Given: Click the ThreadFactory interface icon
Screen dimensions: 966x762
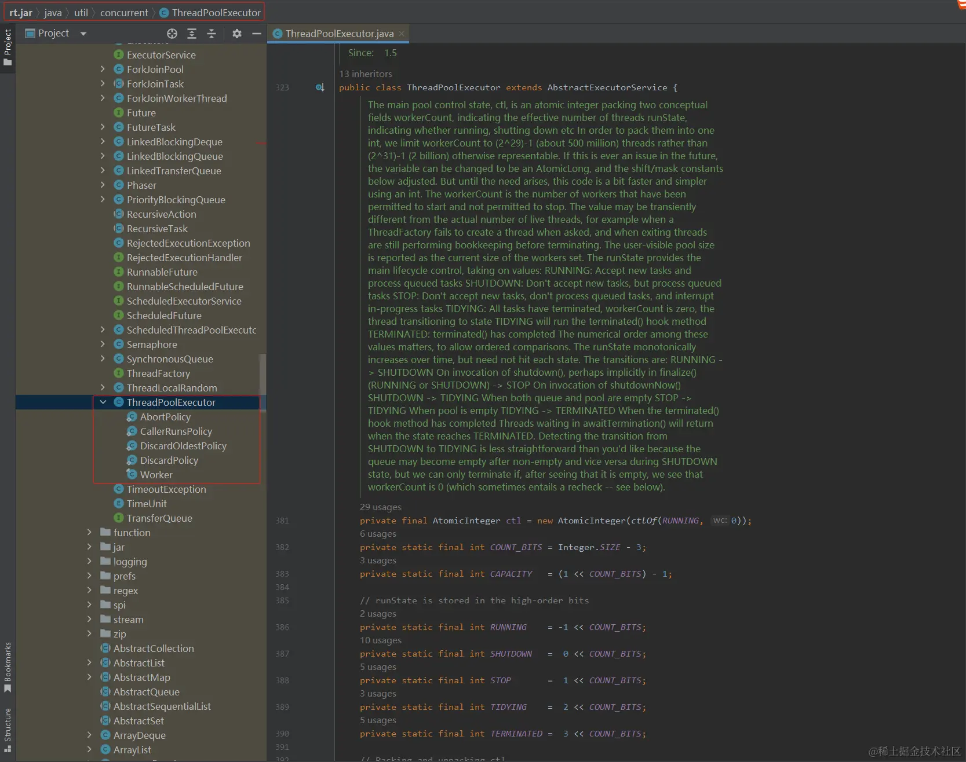Looking at the screenshot, I should coord(119,373).
